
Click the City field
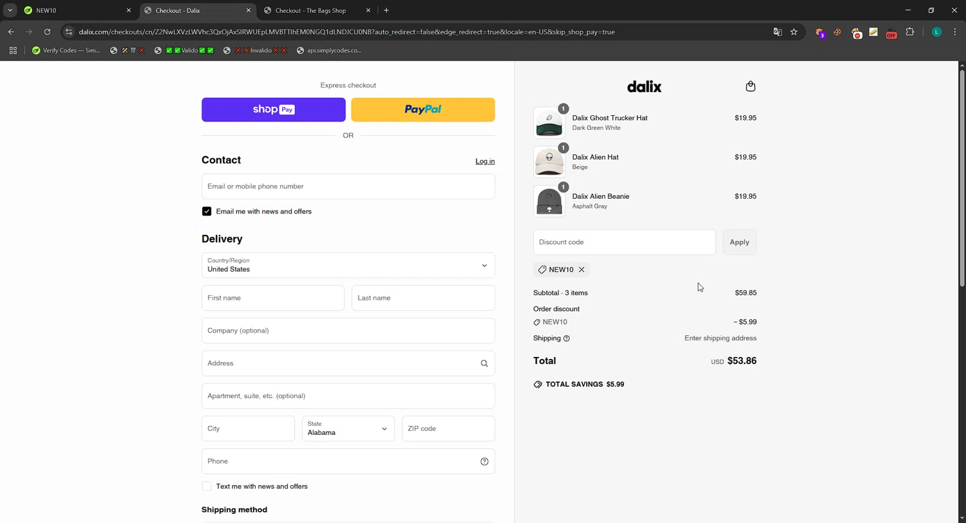click(x=248, y=428)
